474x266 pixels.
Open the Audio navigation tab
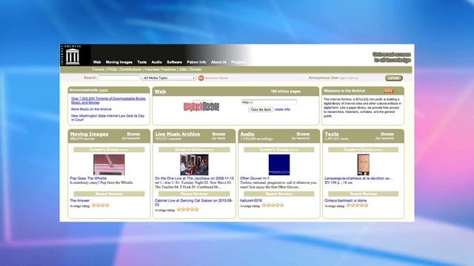[x=156, y=62]
